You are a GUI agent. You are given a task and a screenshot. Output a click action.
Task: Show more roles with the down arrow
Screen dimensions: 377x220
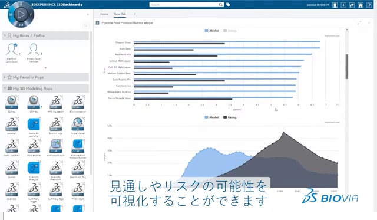coord(45,68)
